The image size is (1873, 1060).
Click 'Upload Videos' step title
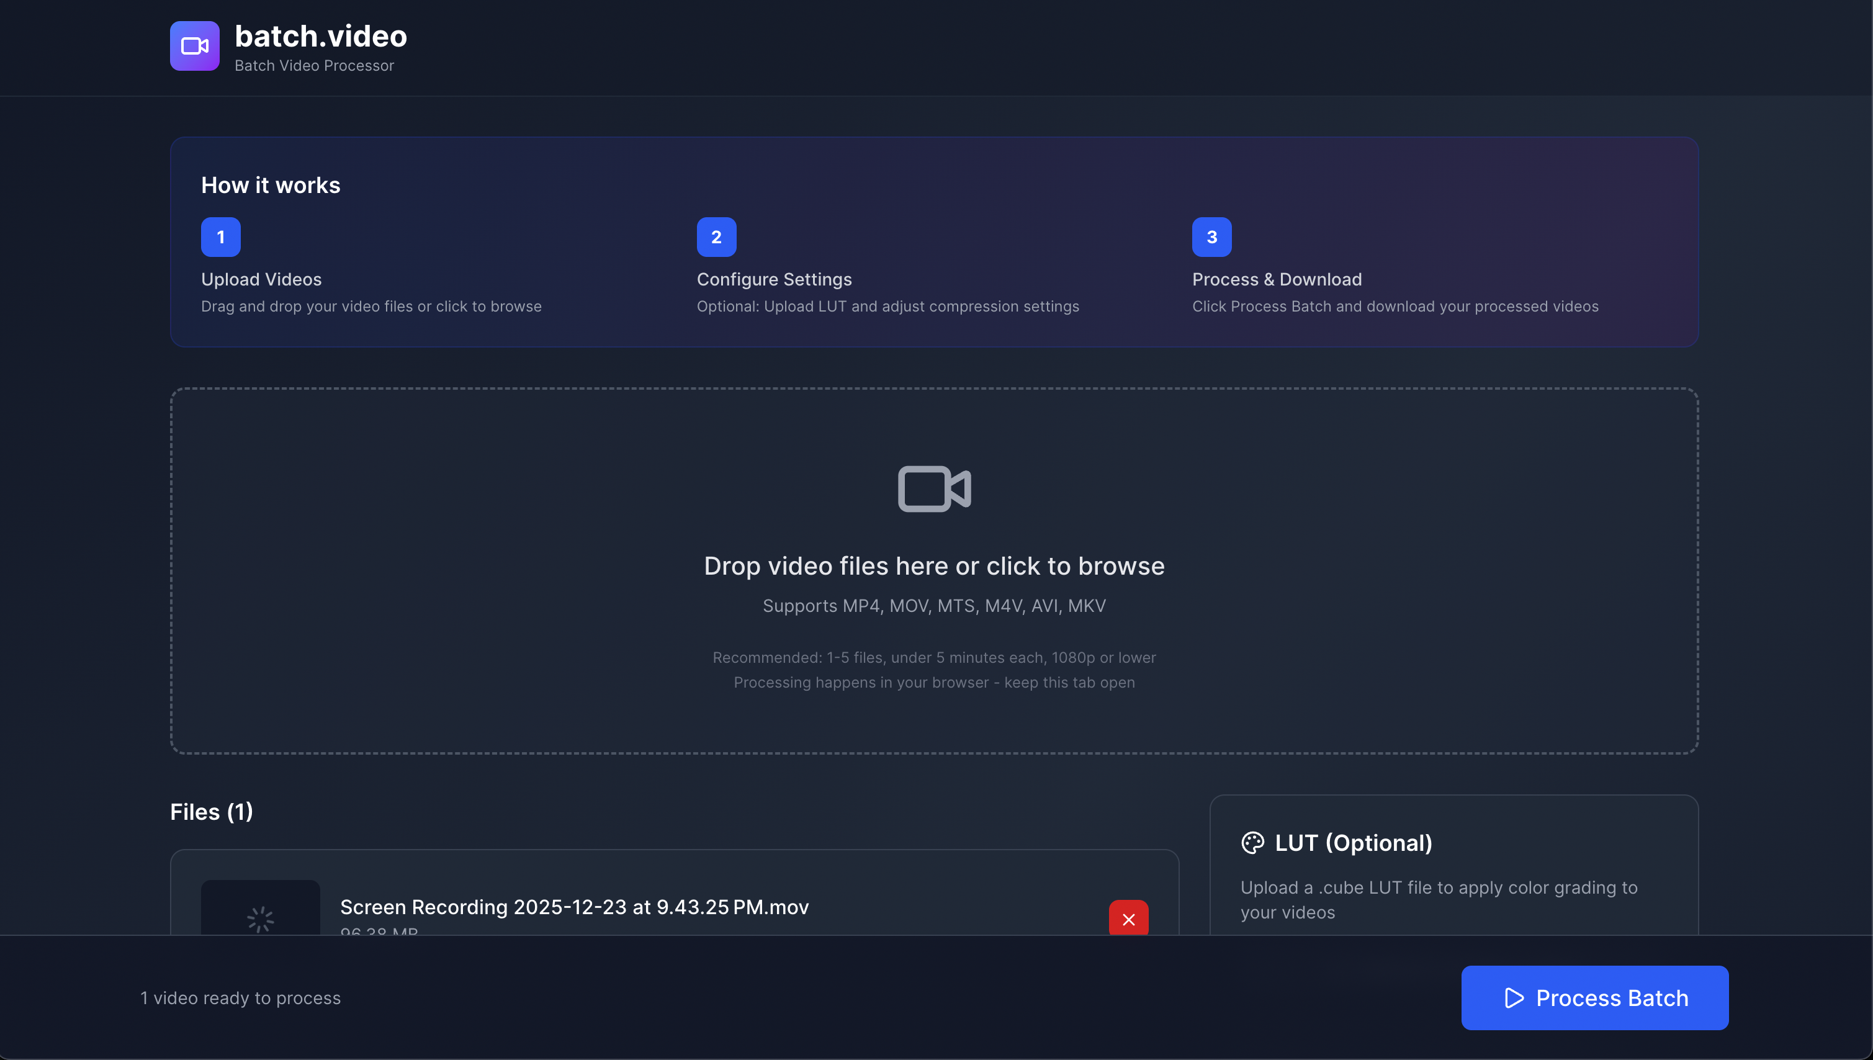point(261,279)
